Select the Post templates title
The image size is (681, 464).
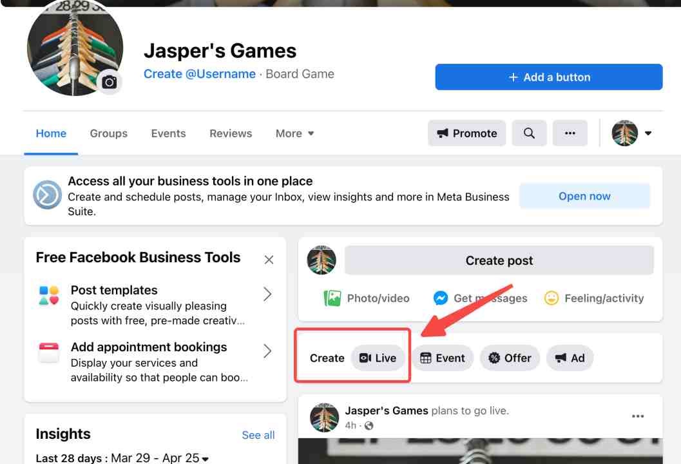(114, 290)
